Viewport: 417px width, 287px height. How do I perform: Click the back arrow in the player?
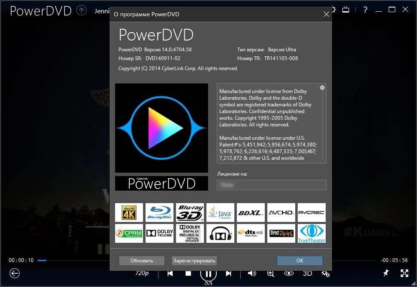[14, 273]
